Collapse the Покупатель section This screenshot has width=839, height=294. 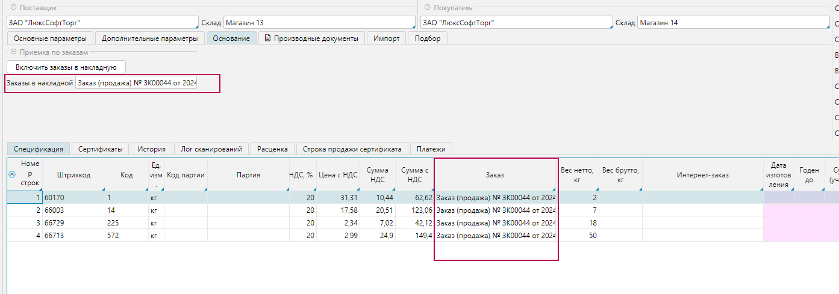tap(427, 8)
